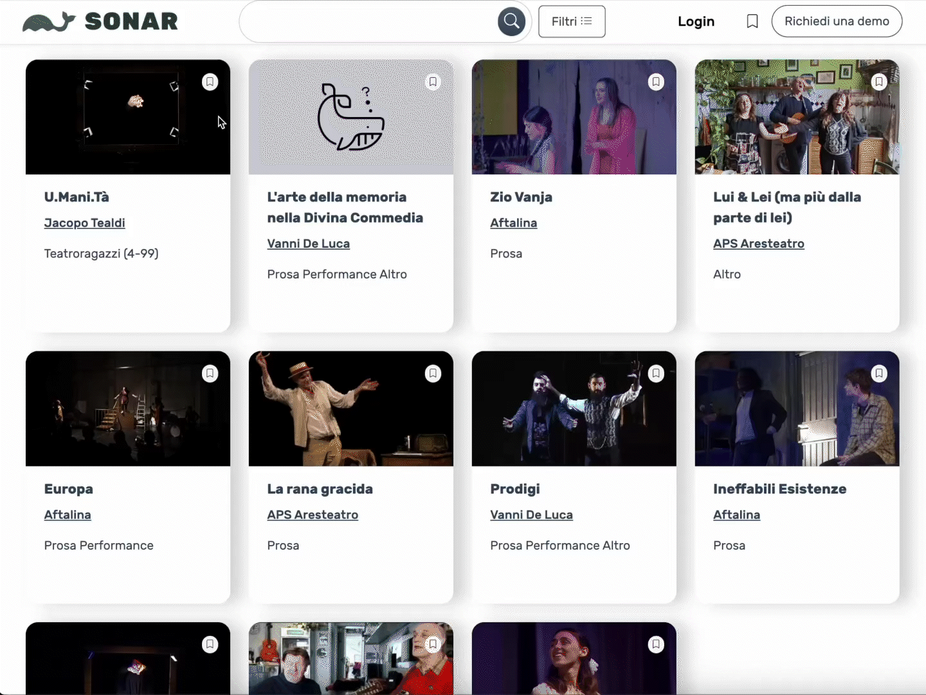This screenshot has width=926, height=695.
Task: Visit Aftalina link under Europa
Action: coord(68,515)
